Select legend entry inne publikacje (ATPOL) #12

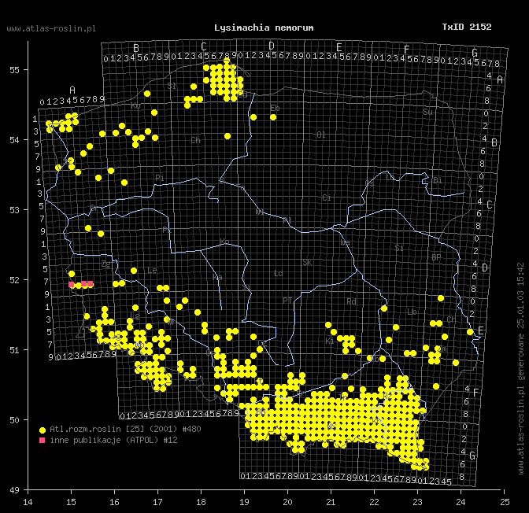coord(113,440)
